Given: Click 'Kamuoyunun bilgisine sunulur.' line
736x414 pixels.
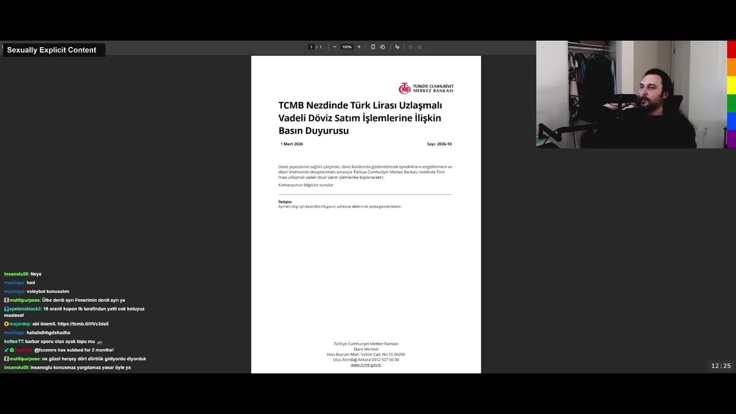Looking at the screenshot, I should (x=306, y=185).
